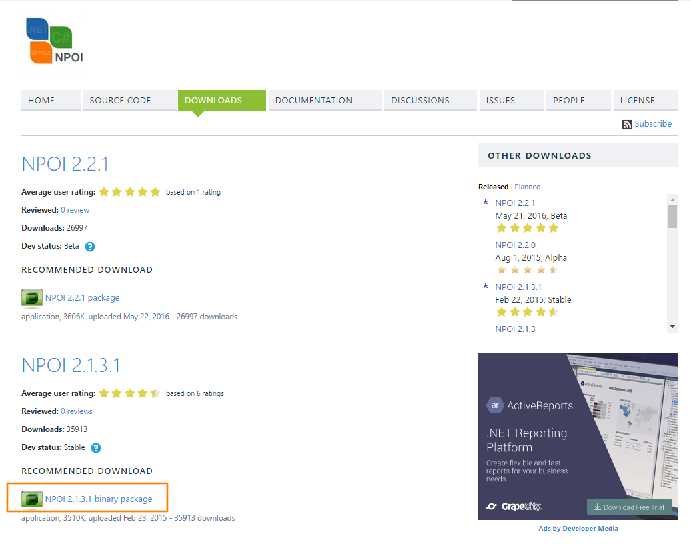Click the NPOI project logo
The width and height of the screenshot is (691, 544).
(55, 41)
